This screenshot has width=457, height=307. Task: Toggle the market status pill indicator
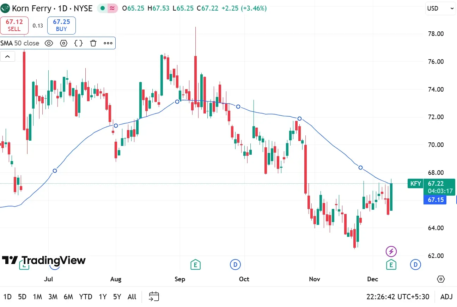click(107, 8)
